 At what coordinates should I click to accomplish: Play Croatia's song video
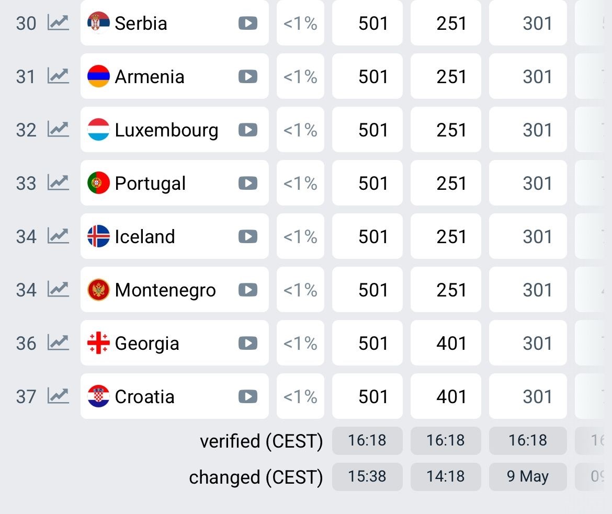[248, 396]
